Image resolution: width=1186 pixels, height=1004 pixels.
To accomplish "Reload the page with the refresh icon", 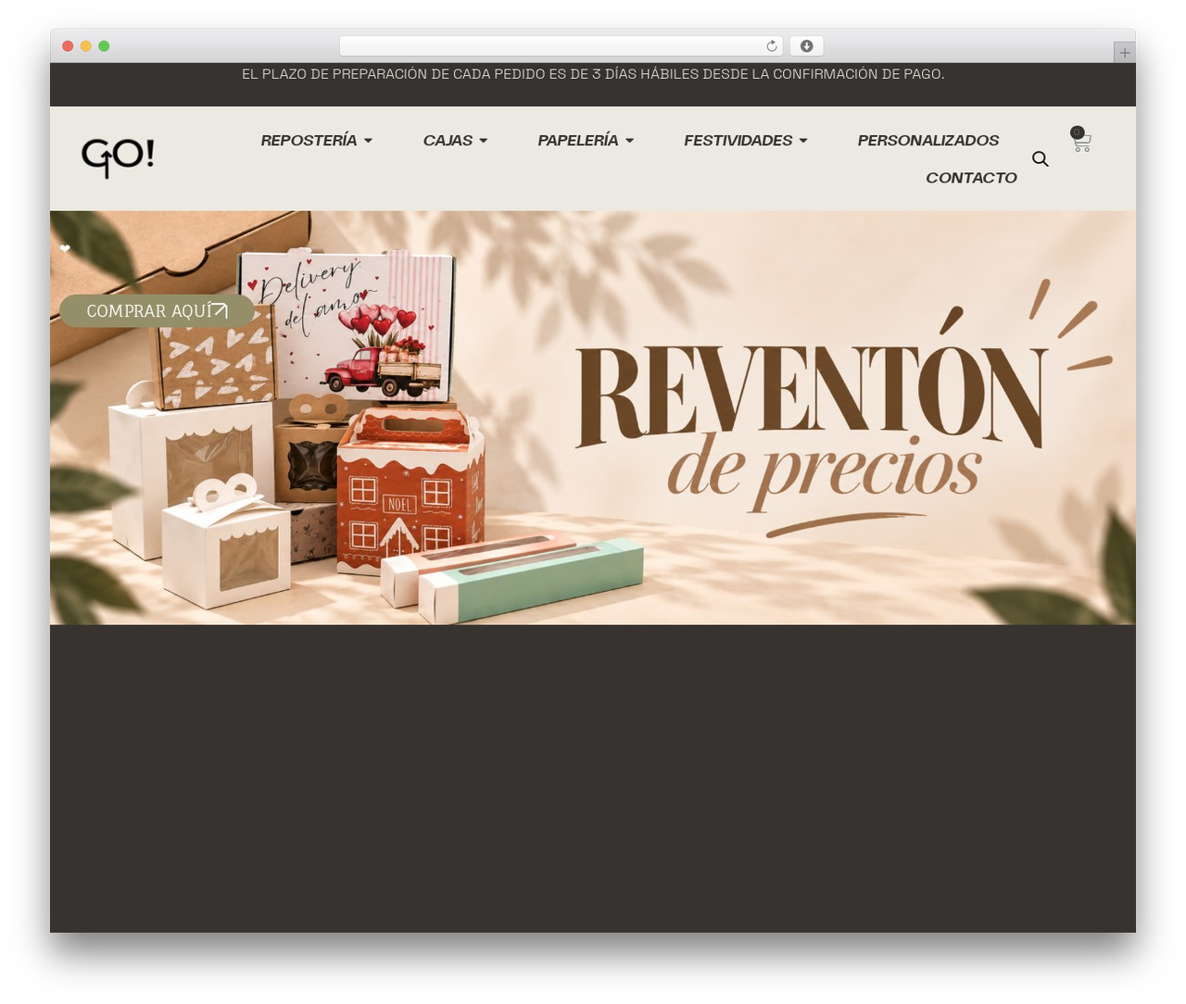I will point(772,46).
